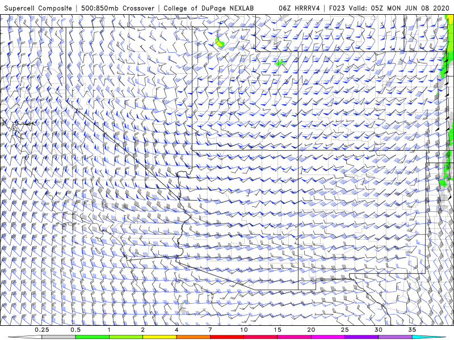
Task: Click the "15" legend value label
Action: coord(278,330)
